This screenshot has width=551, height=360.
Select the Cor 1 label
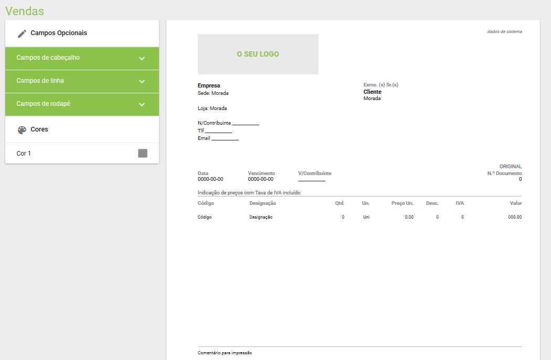point(24,154)
